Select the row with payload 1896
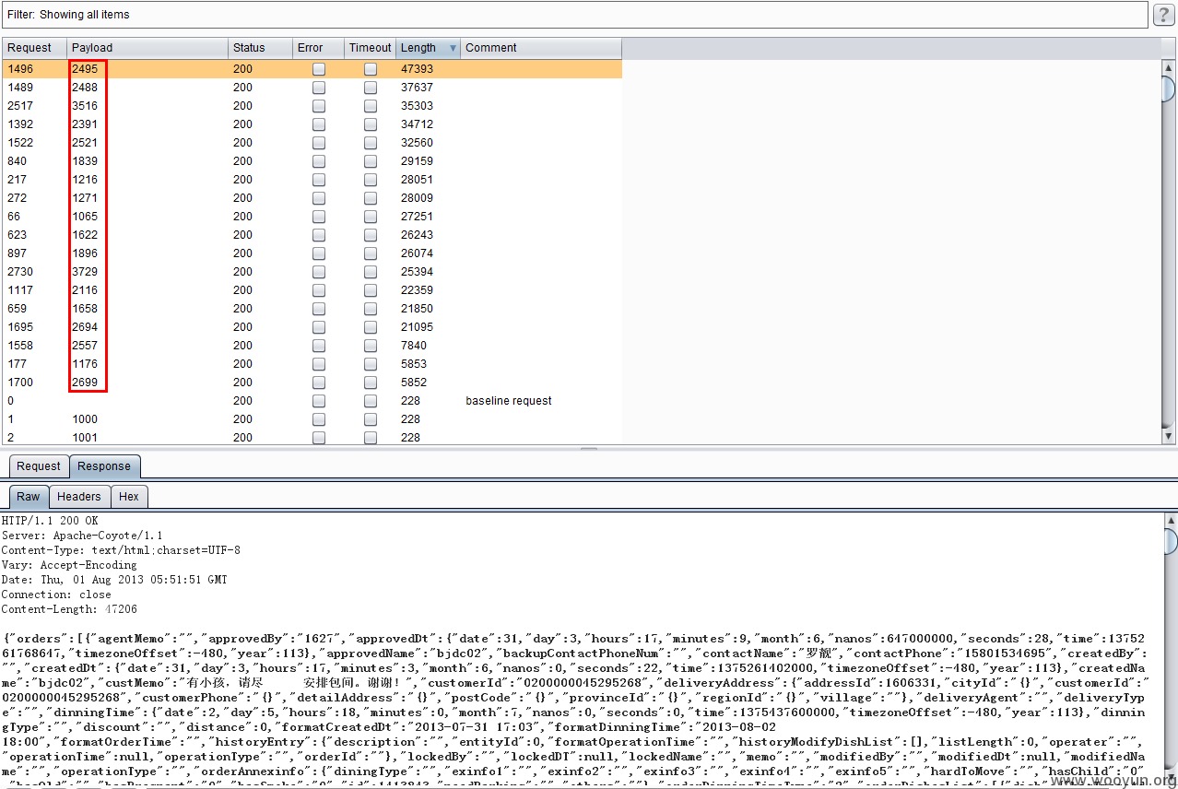Viewport: 1178px width, 789px height. click(x=312, y=253)
